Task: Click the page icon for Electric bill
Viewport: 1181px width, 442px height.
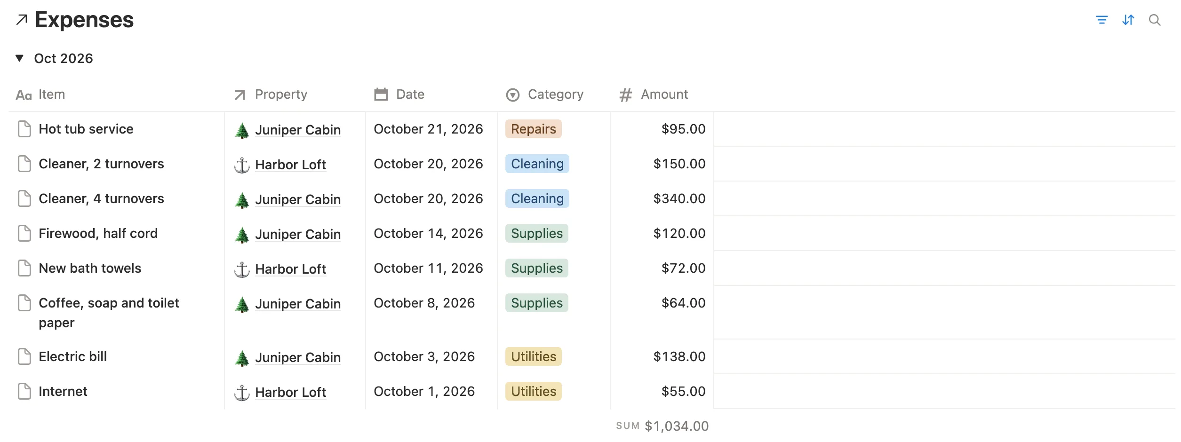Action: (x=24, y=356)
